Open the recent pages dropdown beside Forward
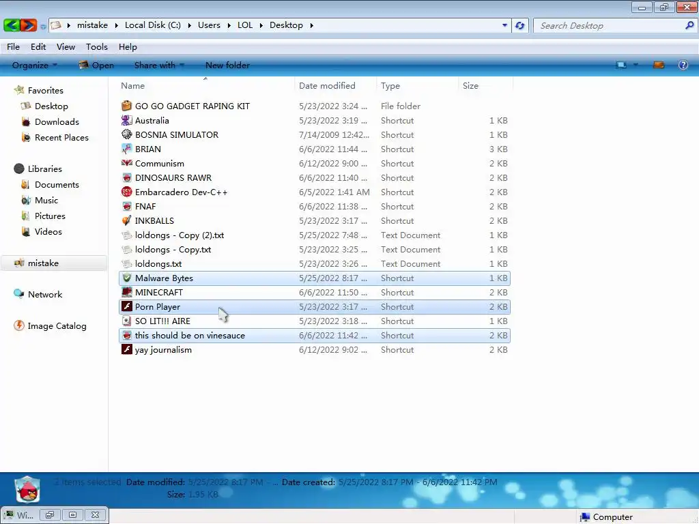Viewport: 699px width, 524px height. click(43, 27)
